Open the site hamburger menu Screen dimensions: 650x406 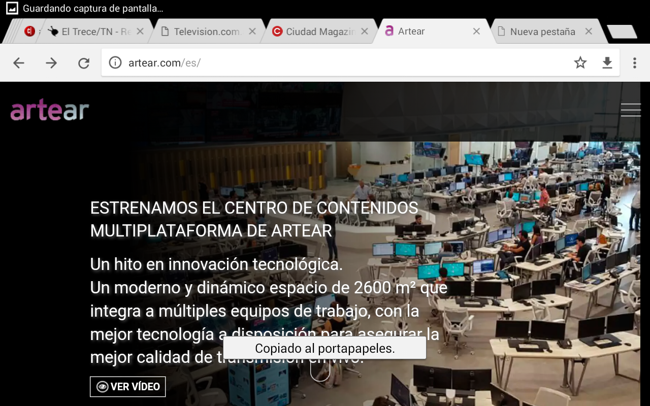click(x=631, y=110)
